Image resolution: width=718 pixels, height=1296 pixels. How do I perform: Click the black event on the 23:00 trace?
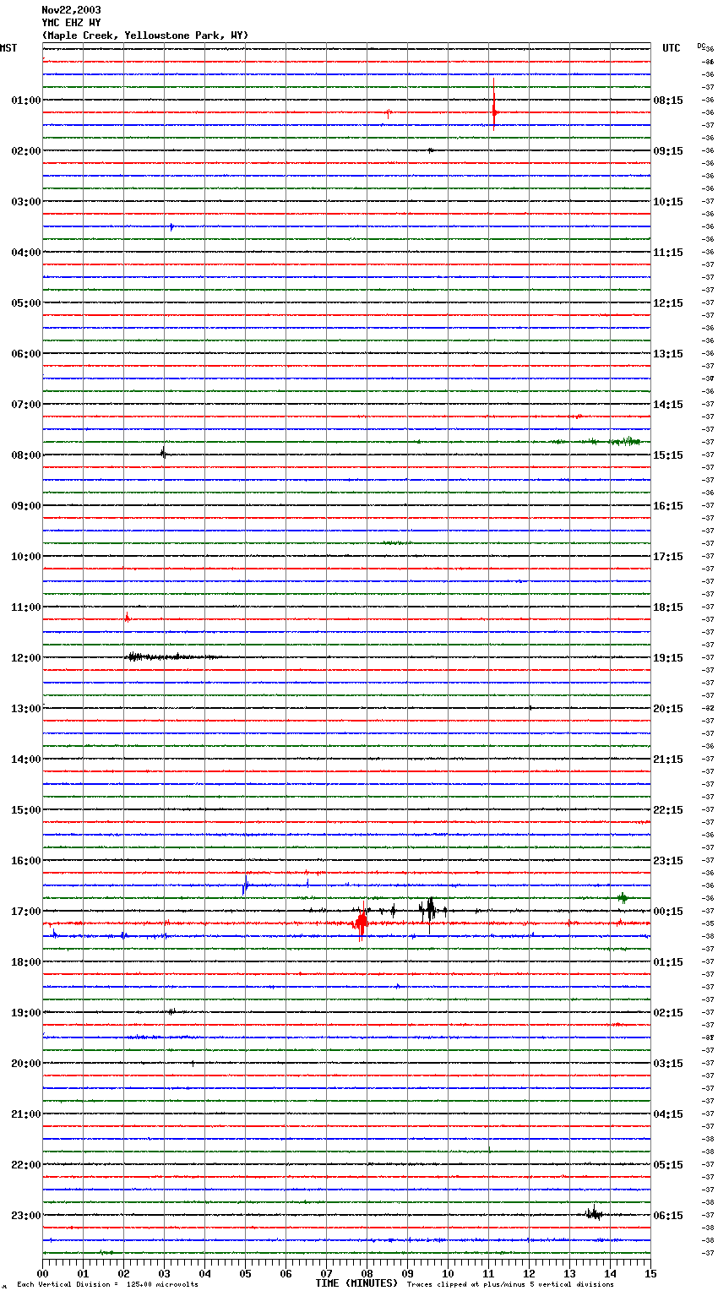[595, 1213]
